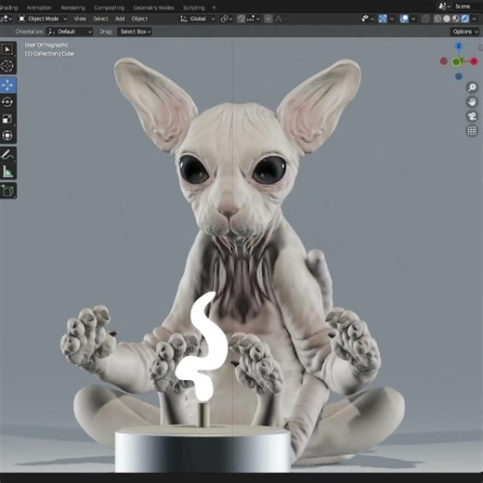483x483 pixels.
Task: Click the scene browse icon beside Scene
Action: 444,7
